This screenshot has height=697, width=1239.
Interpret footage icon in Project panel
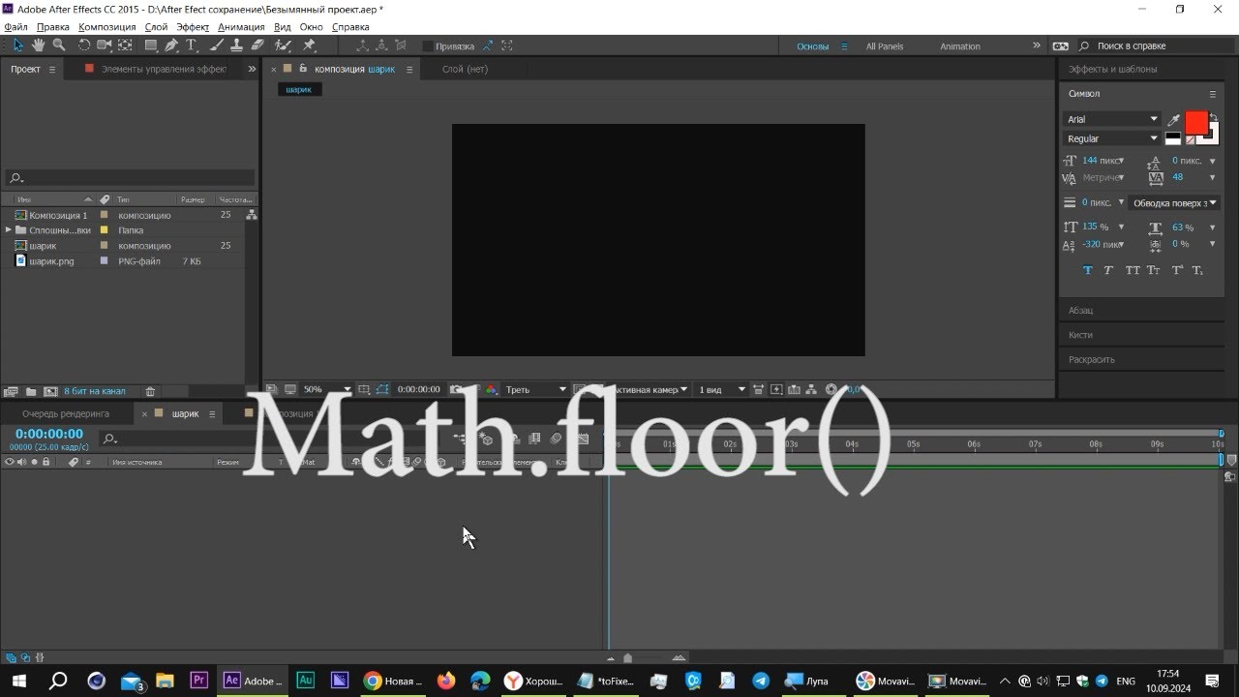click(x=12, y=391)
